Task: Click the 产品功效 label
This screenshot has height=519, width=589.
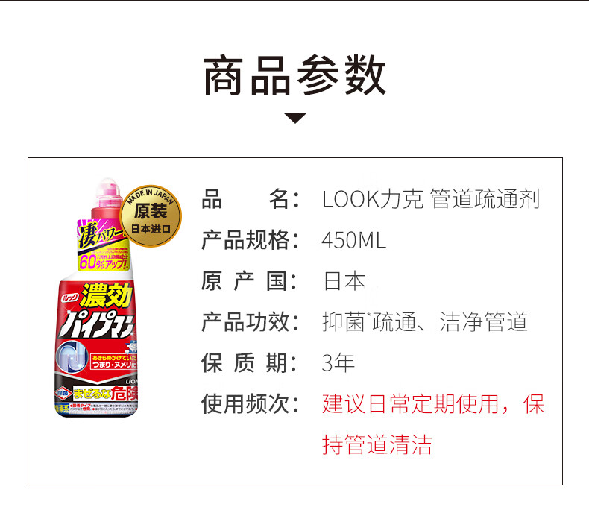Action: pos(251,322)
